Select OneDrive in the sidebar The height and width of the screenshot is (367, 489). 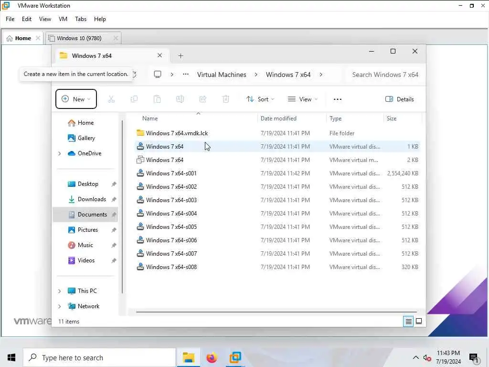point(84,153)
